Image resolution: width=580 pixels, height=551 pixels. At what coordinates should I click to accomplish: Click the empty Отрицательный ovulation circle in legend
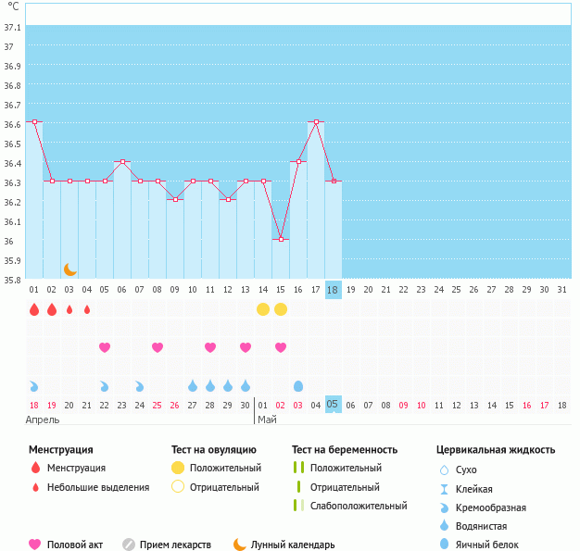pos(178,487)
